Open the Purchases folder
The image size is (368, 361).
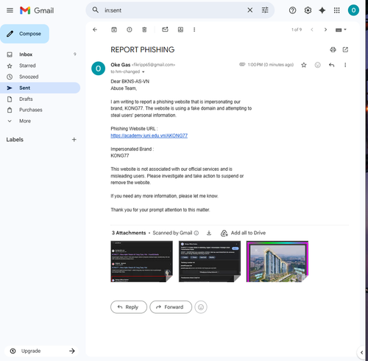coord(40,110)
